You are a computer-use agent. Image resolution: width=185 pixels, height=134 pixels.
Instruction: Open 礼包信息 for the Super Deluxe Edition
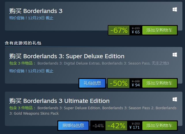pos(92,83)
